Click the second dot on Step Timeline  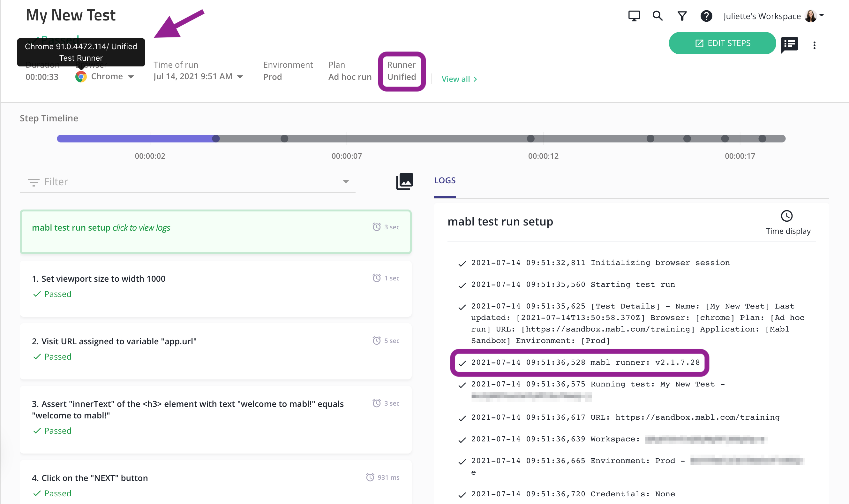[284, 139]
